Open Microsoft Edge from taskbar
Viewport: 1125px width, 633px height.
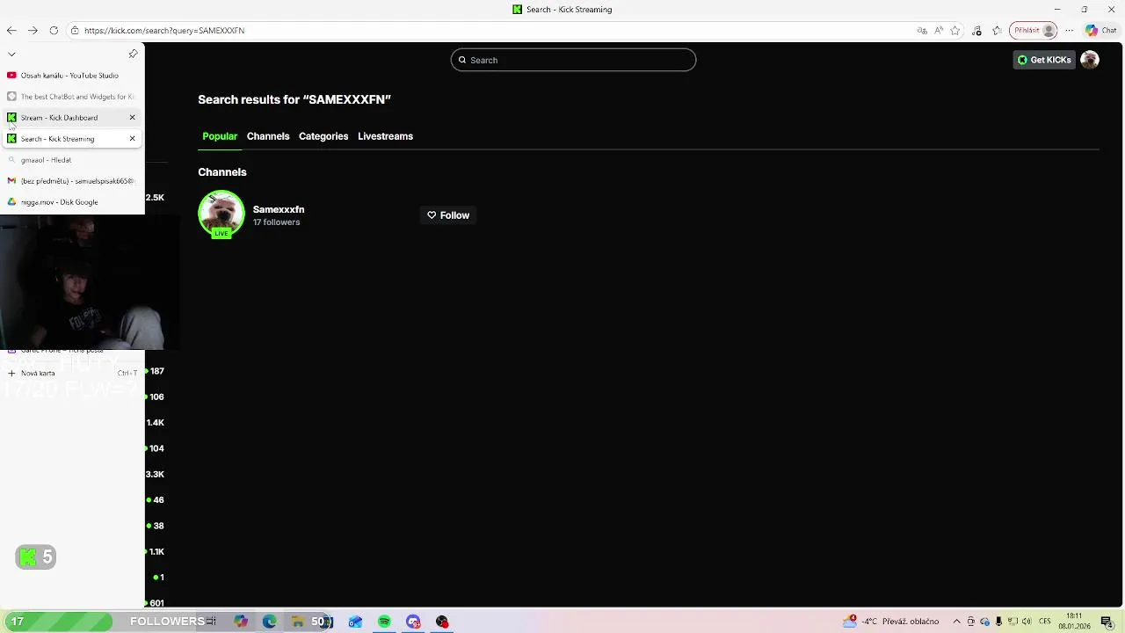click(x=269, y=622)
